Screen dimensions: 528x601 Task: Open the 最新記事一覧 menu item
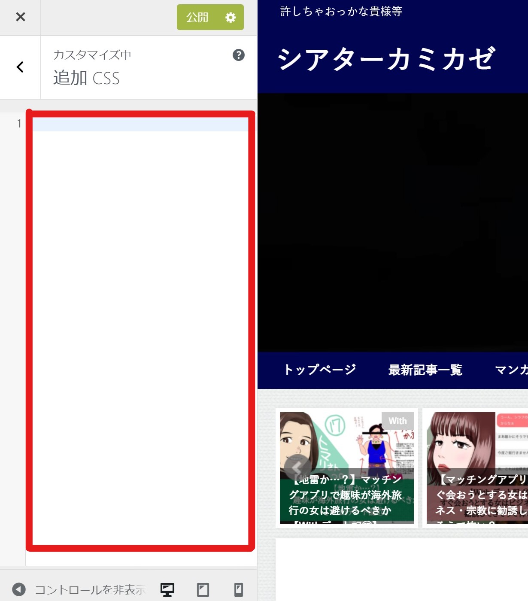coord(425,370)
